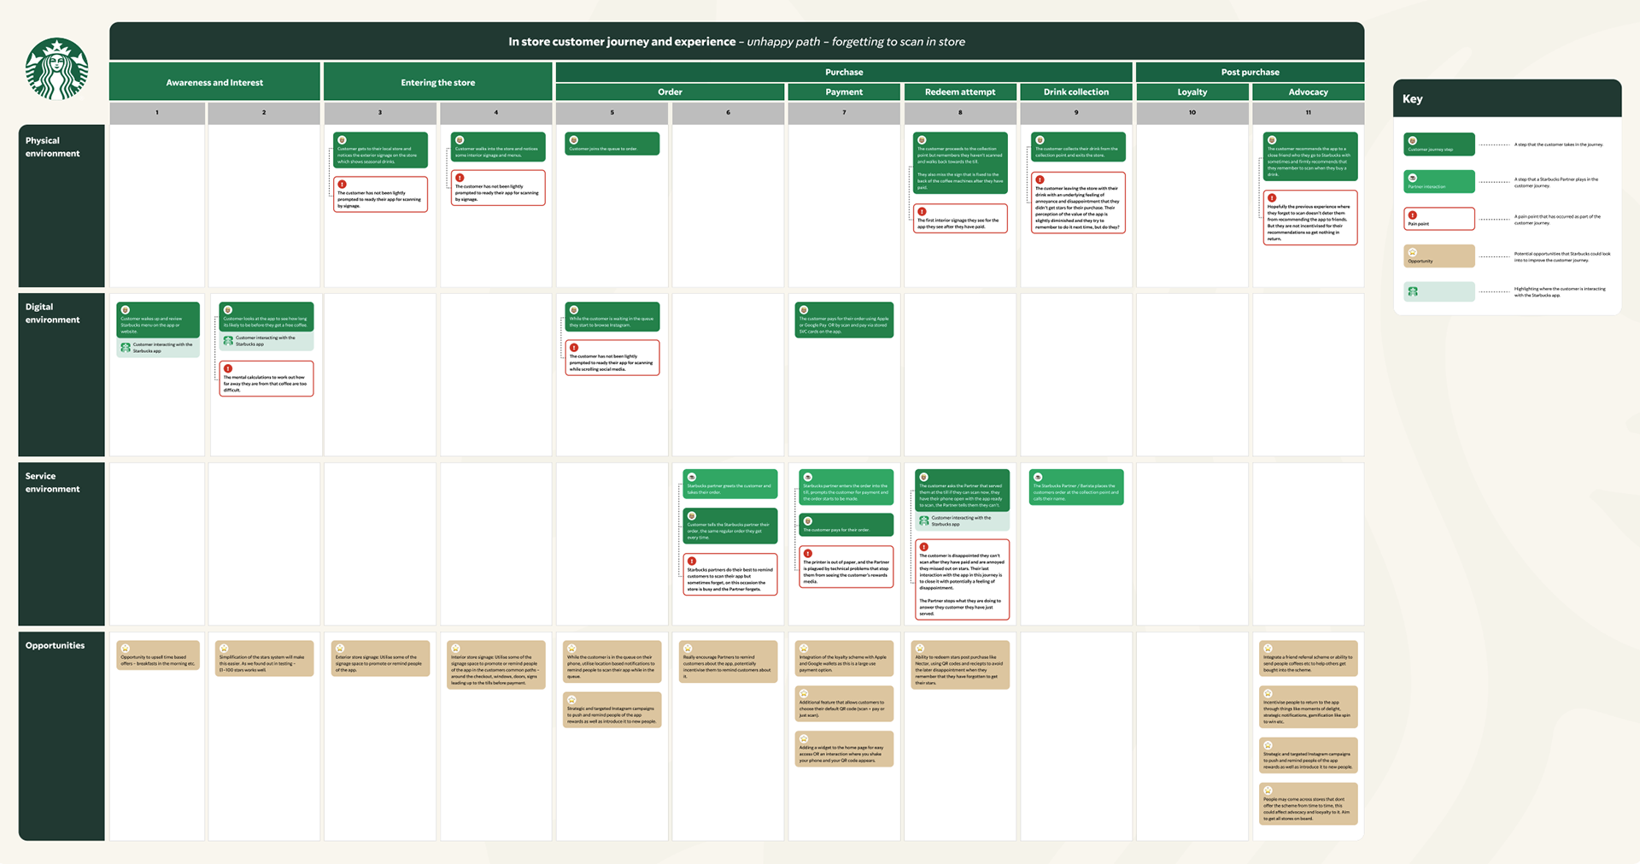The image size is (1640, 864).
Task: Select the 'Order' sub-stage header
Action: click(670, 91)
